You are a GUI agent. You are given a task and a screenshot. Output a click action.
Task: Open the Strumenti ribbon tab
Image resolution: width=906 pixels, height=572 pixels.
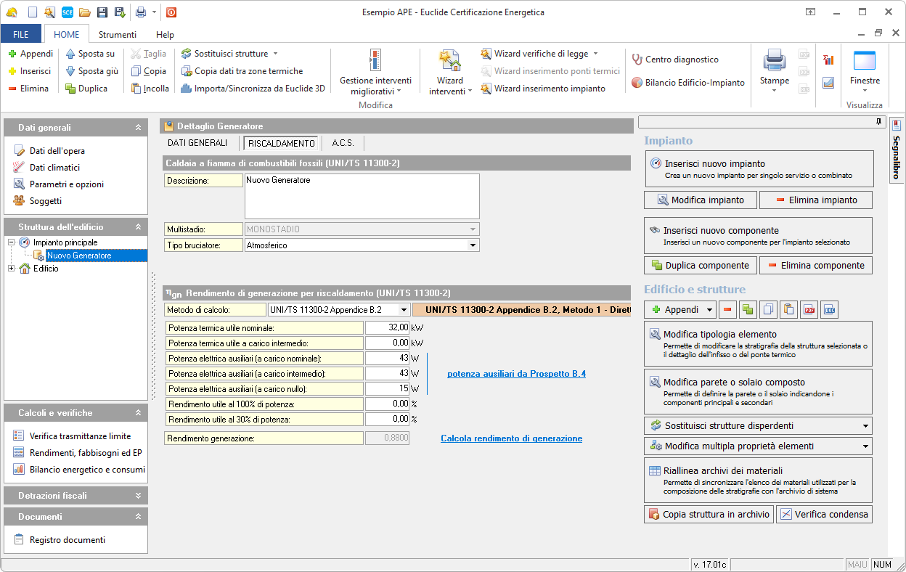pos(117,34)
